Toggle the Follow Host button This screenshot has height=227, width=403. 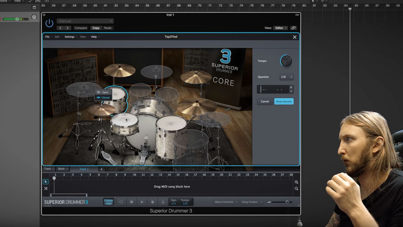[108, 202]
